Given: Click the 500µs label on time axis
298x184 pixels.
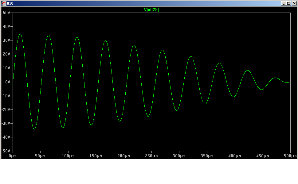Looking at the screenshot, I should [290, 156].
